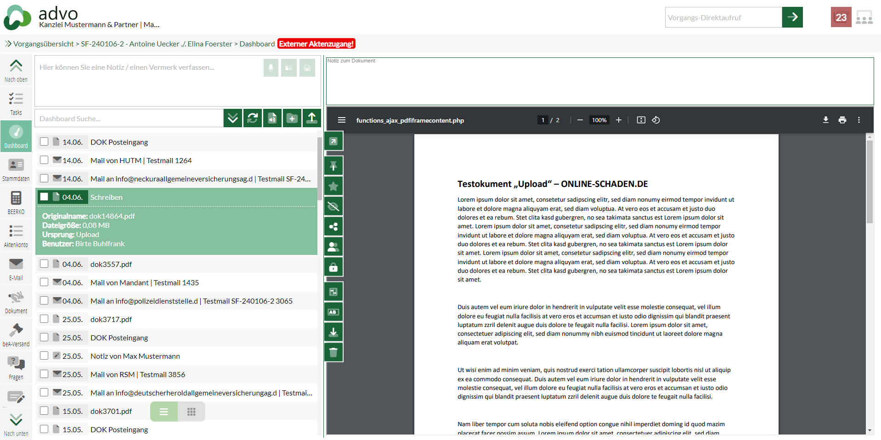881x440 pixels.
Task: Open the PDF viewer more options menu
Action: click(x=858, y=120)
